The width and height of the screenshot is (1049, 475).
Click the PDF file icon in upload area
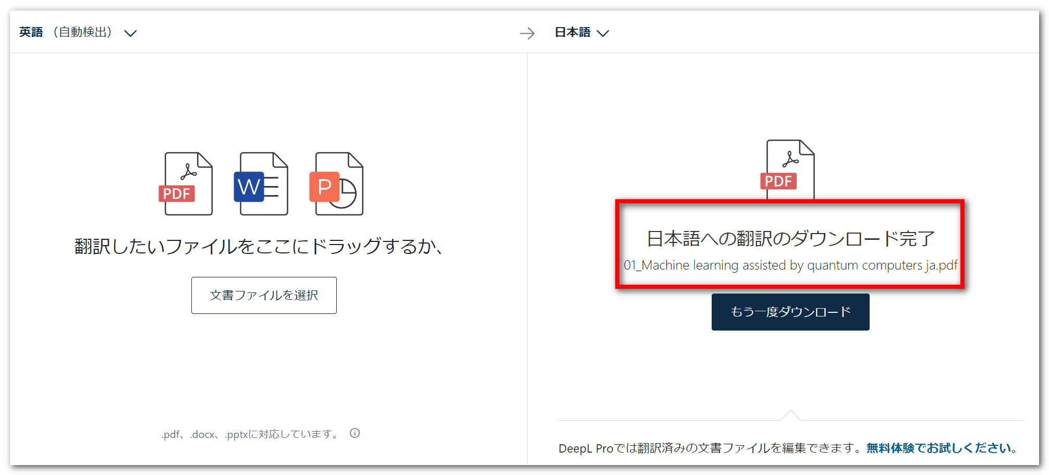pos(186,184)
